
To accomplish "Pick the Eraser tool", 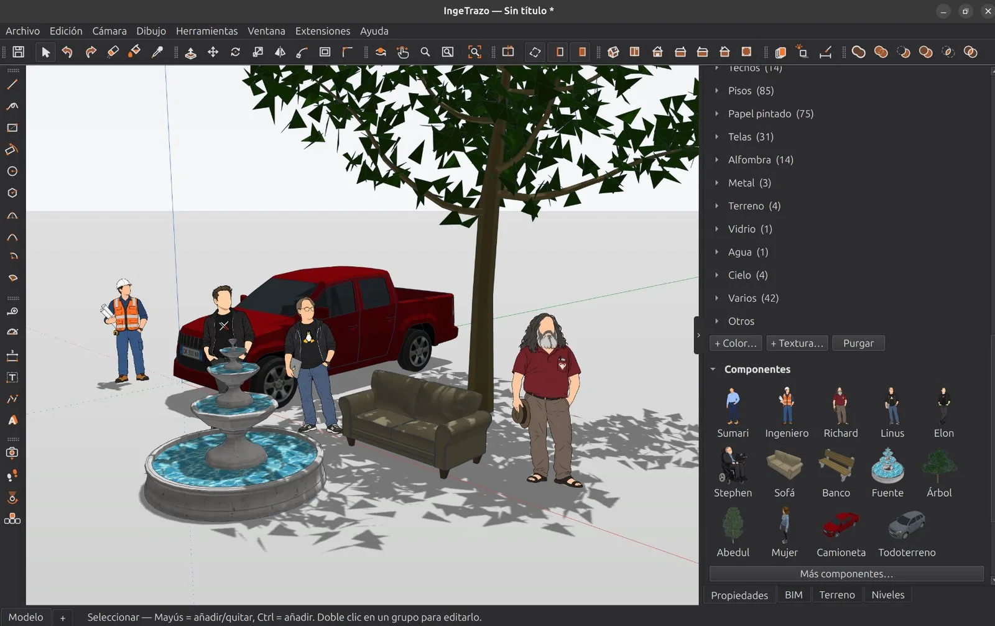I will coord(113,52).
